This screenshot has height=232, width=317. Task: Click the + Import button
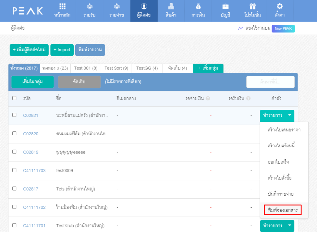62,50
